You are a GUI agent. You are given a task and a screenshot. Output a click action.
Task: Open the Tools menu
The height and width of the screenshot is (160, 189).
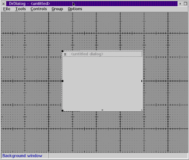click(x=20, y=9)
